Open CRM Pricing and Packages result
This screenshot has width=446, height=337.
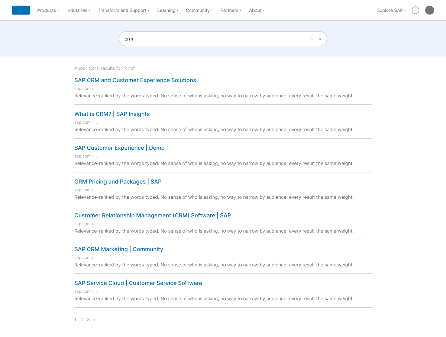click(x=118, y=182)
